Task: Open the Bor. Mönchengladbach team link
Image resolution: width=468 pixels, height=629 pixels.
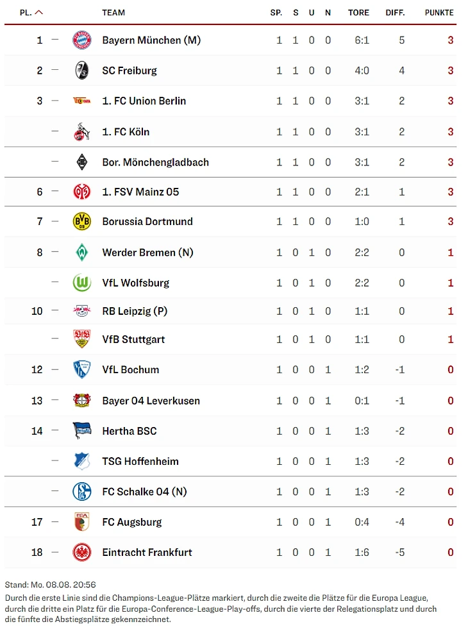Action: coord(155,162)
